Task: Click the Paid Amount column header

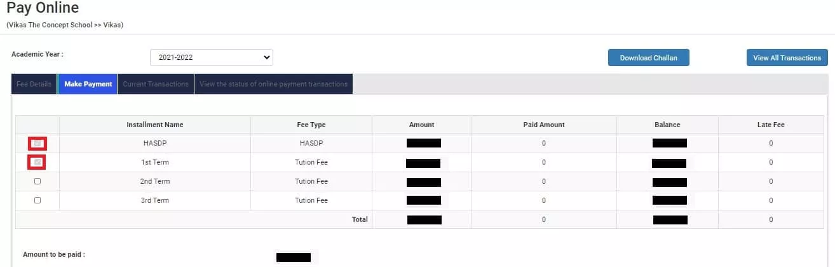Action: 544,125
